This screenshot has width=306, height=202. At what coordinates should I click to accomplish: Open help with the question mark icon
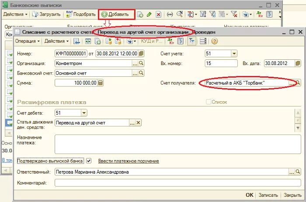pyautogui.click(x=214, y=41)
